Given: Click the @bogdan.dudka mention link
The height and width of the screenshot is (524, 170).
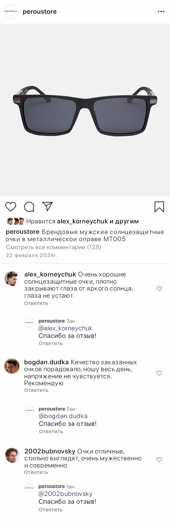Looking at the screenshot, I should [x=63, y=416].
